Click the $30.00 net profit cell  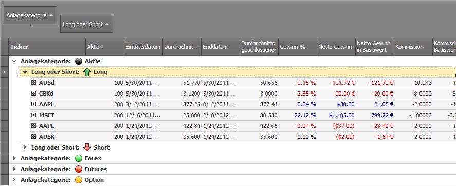[336, 104]
